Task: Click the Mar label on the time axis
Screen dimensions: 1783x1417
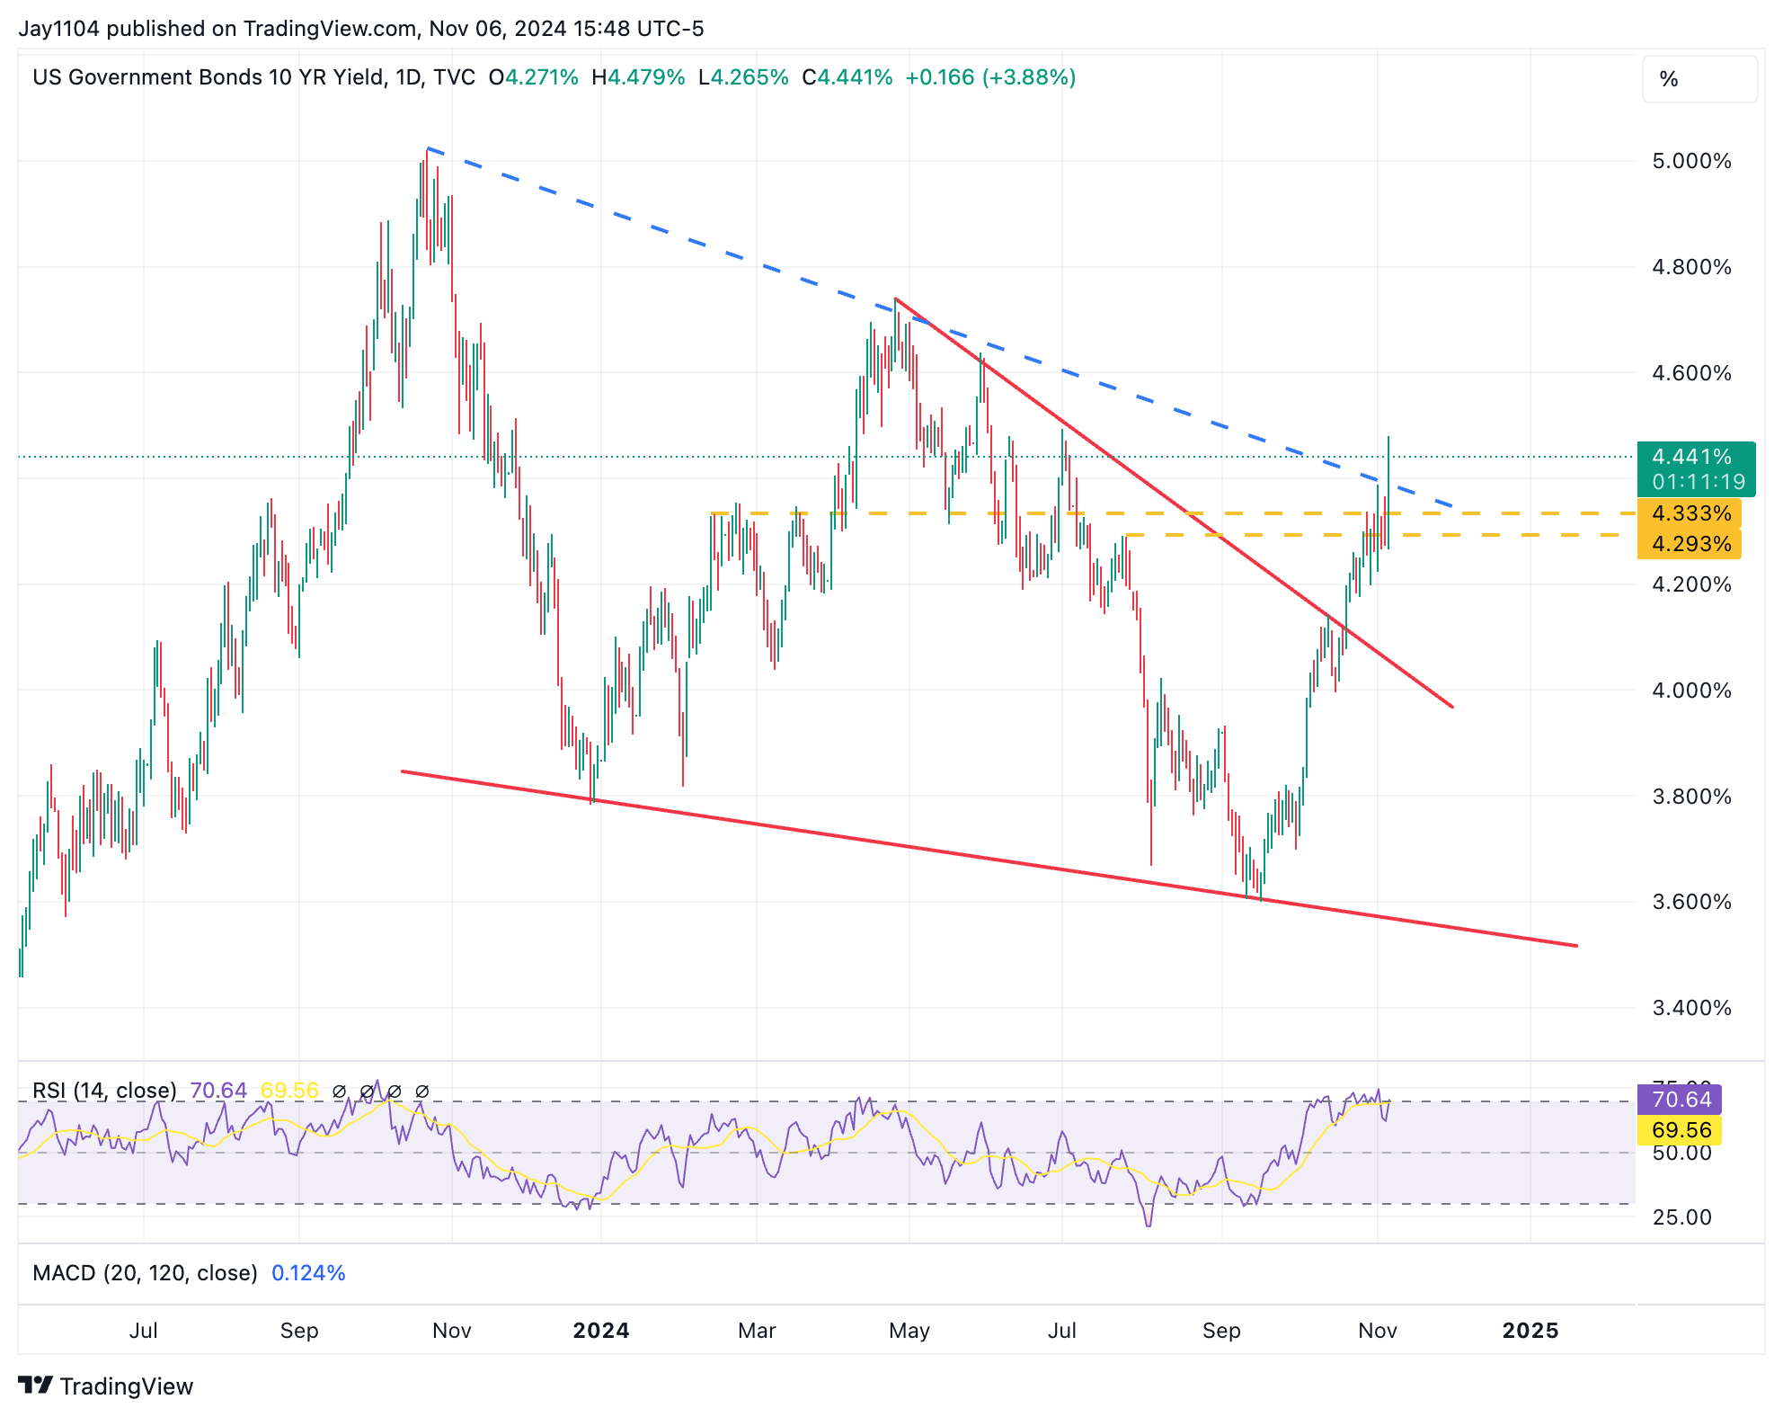Action: point(757,1331)
